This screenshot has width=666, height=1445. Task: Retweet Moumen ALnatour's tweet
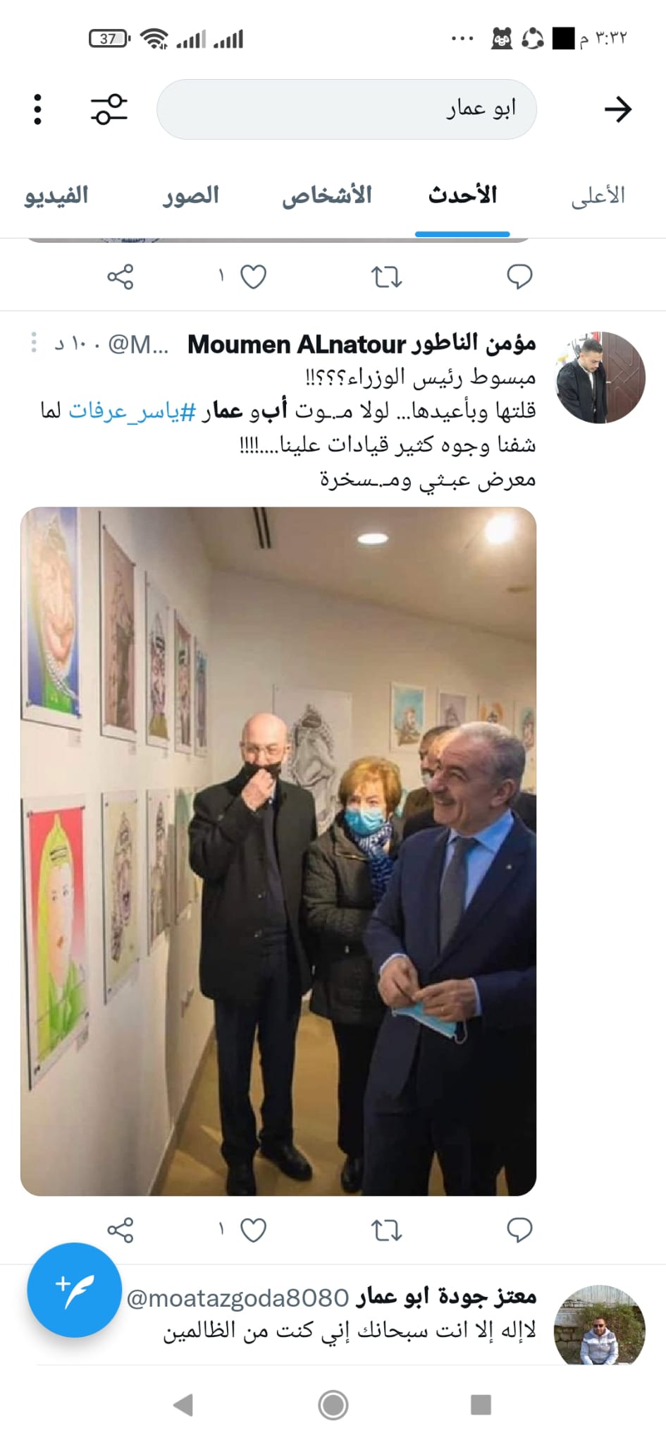pos(386,1231)
